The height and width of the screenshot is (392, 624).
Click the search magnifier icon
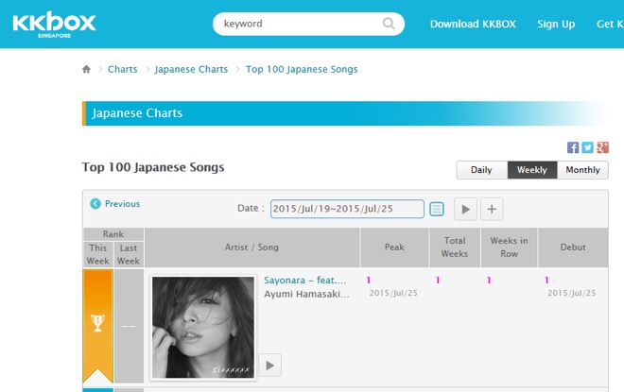pyautogui.click(x=390, y=24)
